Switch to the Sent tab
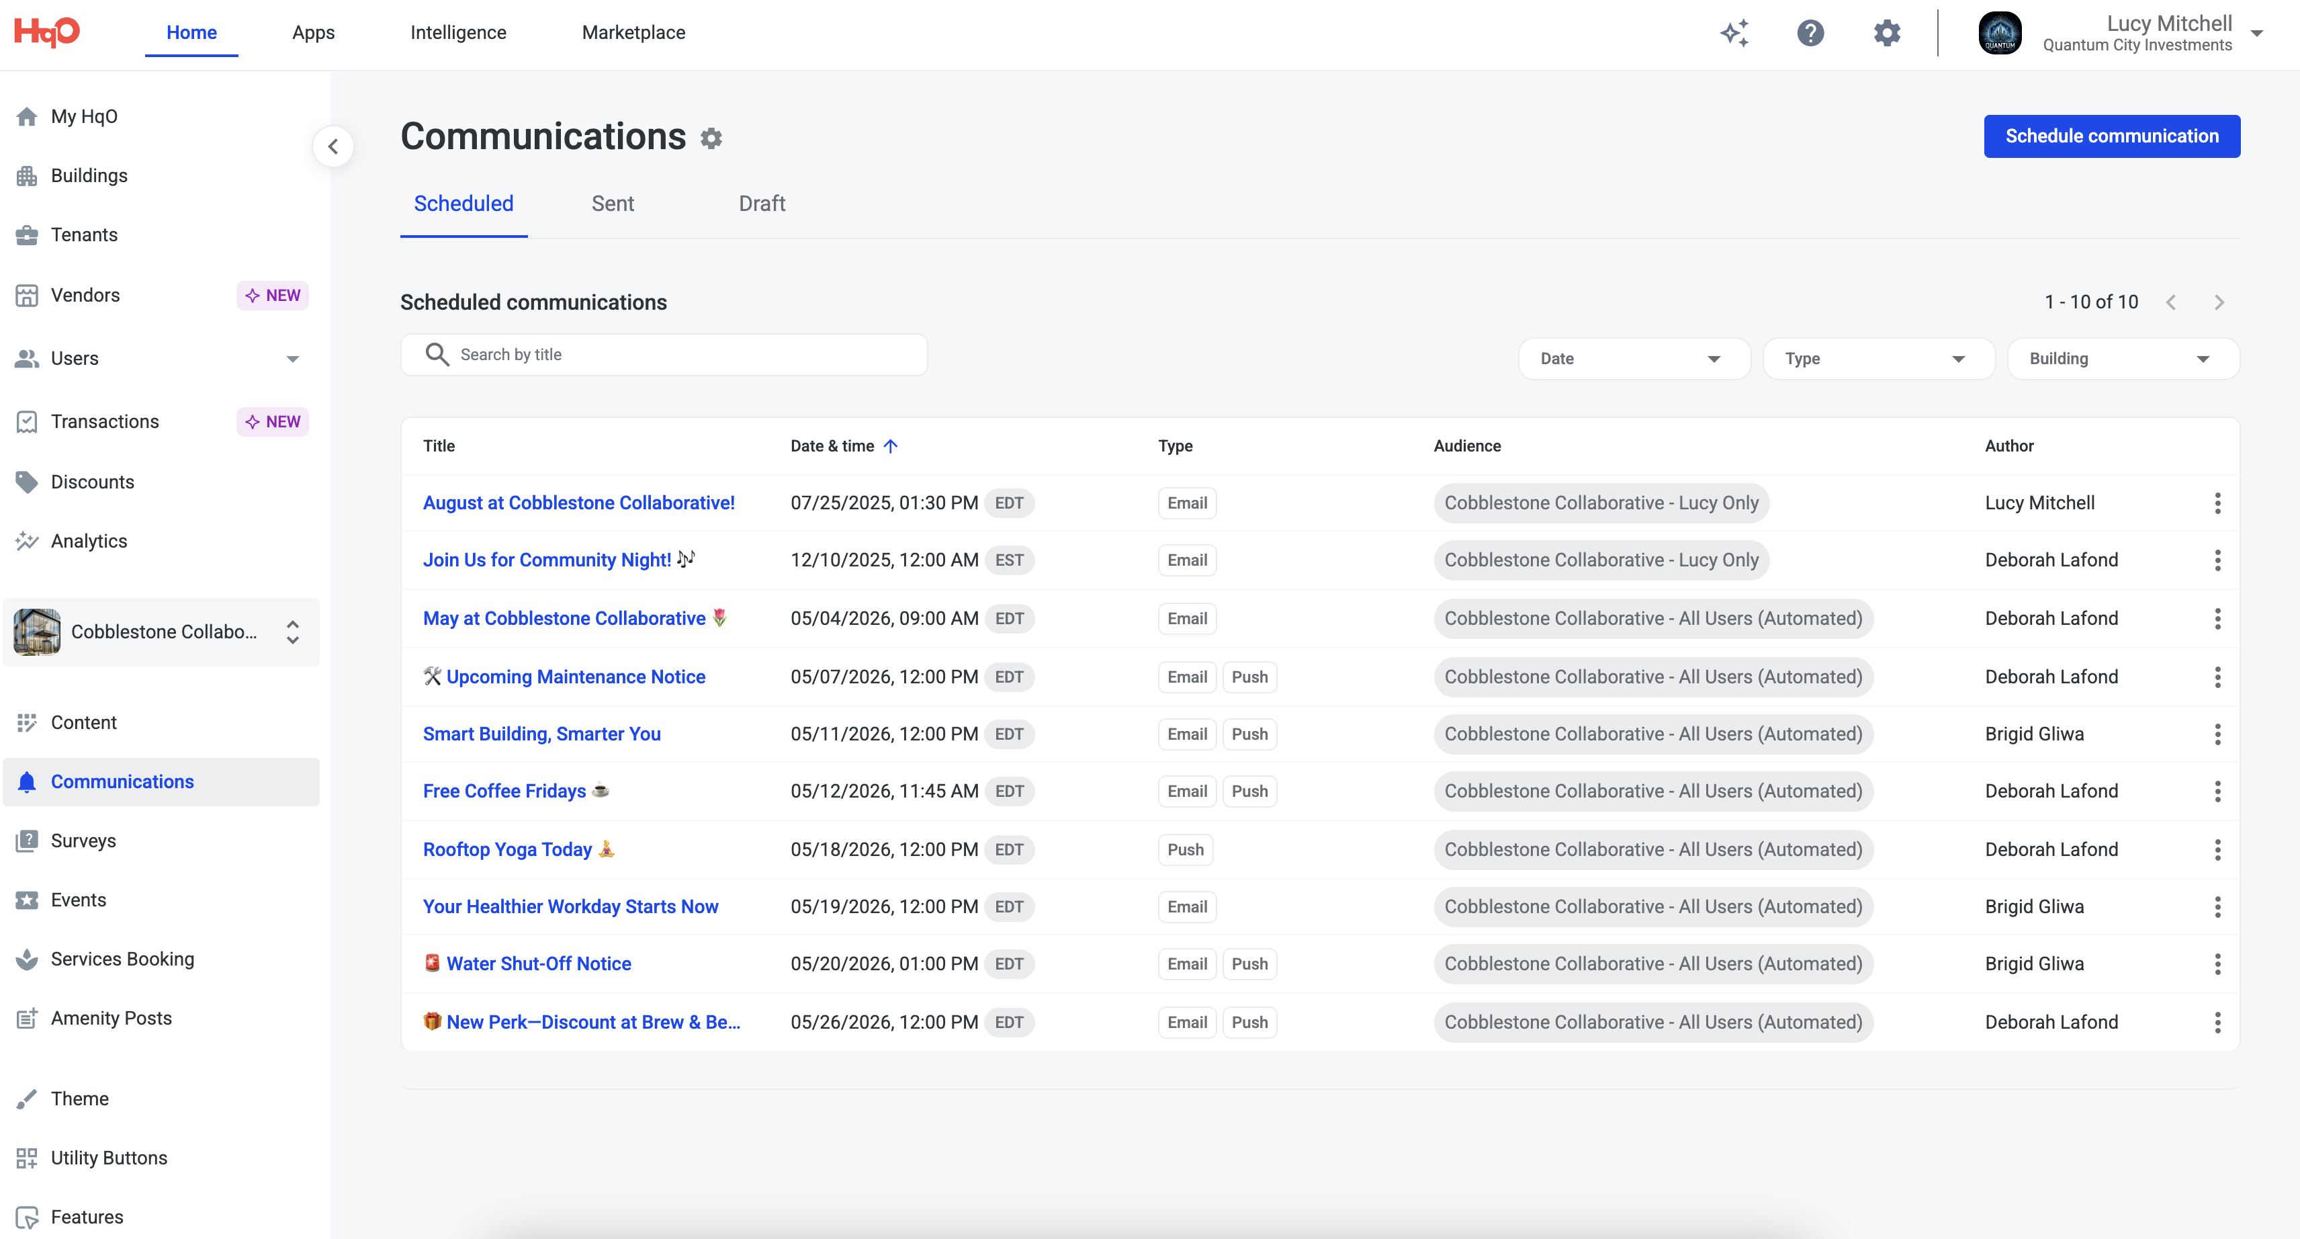2300x1239 pixels. (x=613, y=204)
